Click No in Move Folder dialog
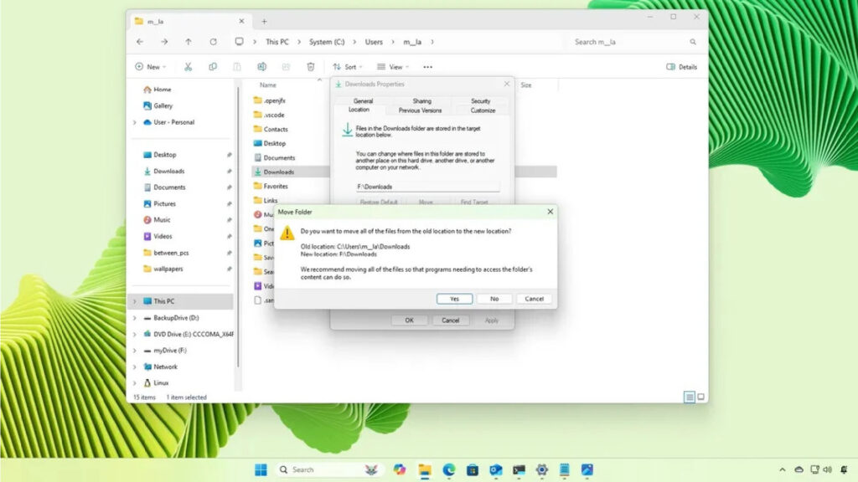Image resolution: width=858 pixels, height=482 pixels. tap(494, 299)
